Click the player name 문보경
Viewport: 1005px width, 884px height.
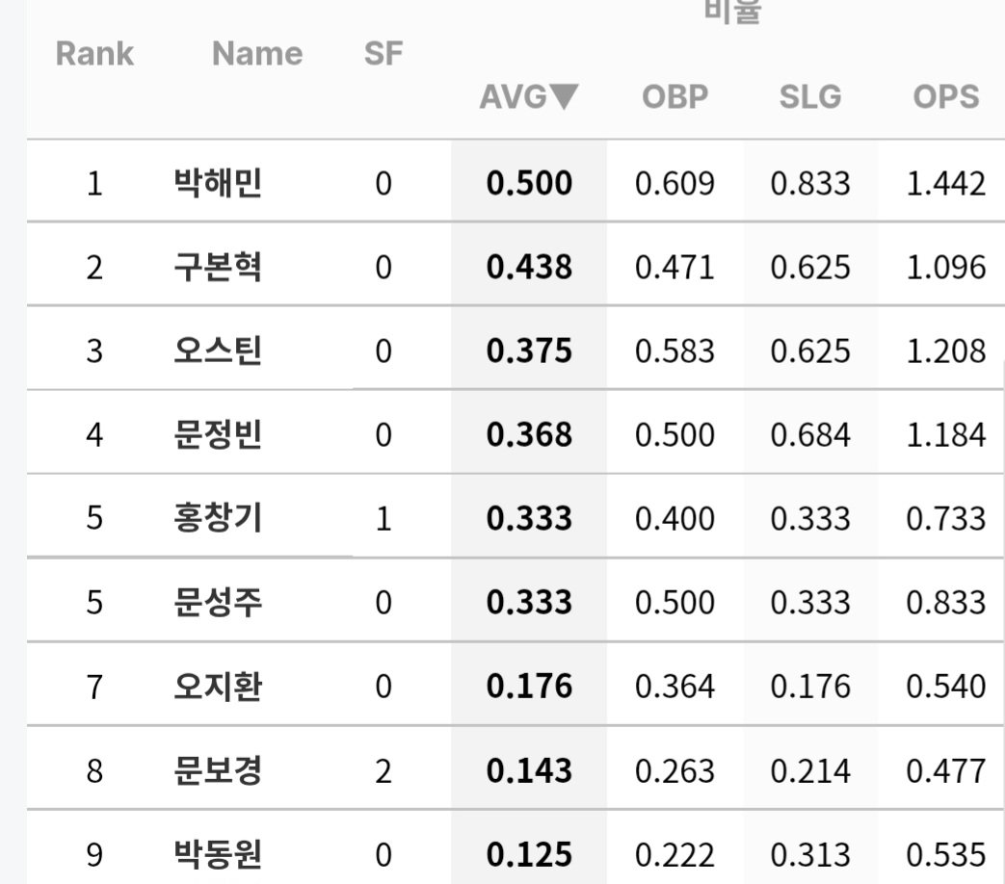pos(218,770)
